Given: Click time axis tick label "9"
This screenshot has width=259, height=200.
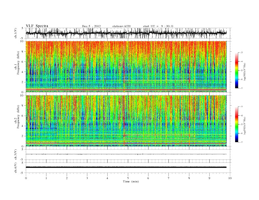Looking at the screenshot, I should coord(209,178).
